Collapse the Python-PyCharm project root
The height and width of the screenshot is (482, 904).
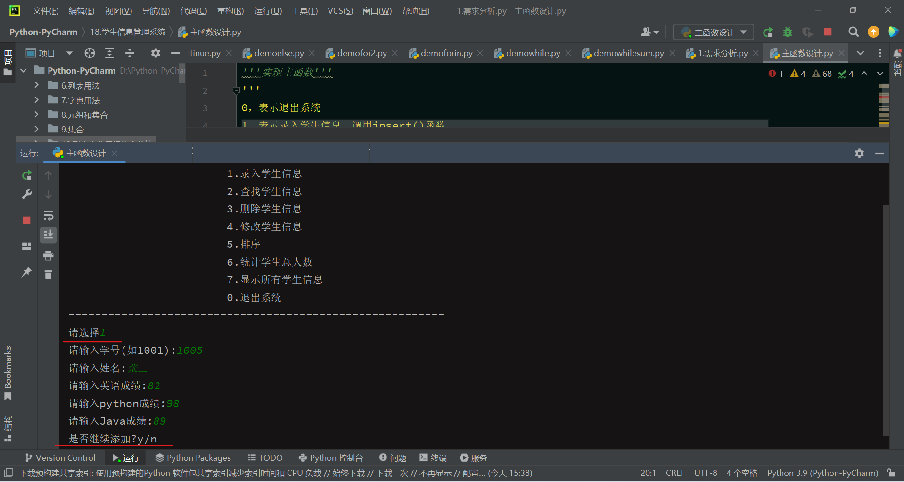tap(23, 70)
